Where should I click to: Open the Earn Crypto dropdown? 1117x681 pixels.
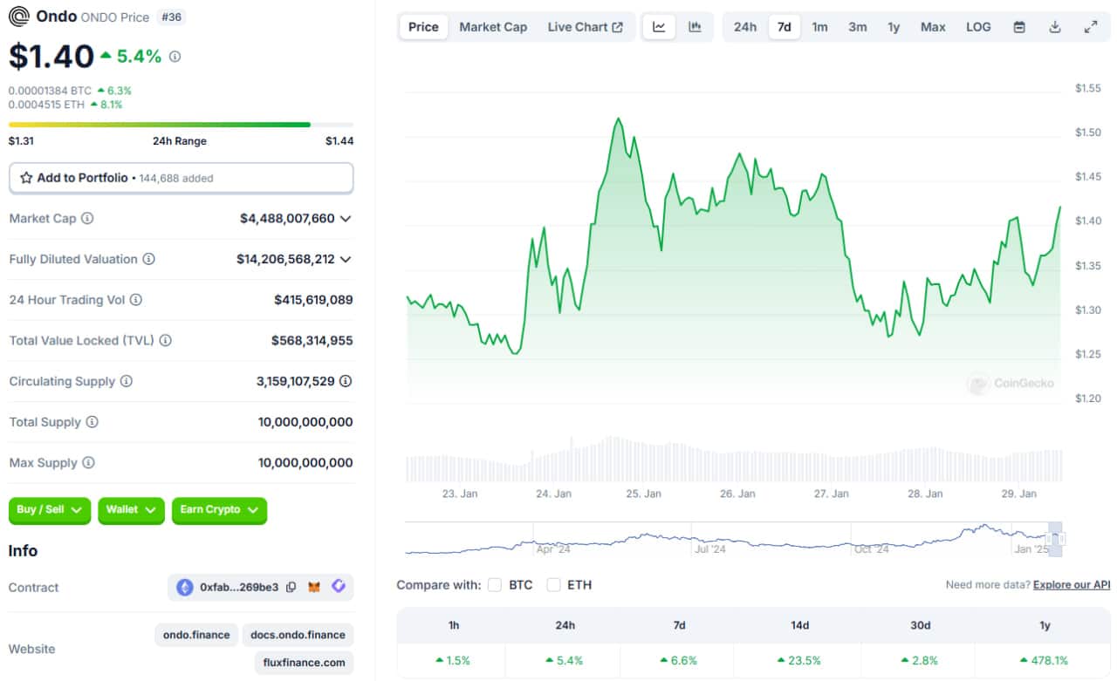pyautogui.click(x=219, y=510)
